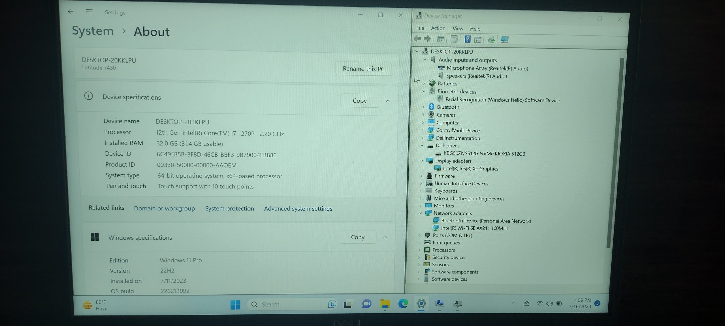
Task: Open the notification badge next to the clock
Action: 598,303
